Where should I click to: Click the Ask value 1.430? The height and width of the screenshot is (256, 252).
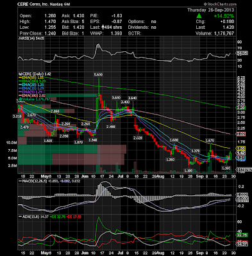pos(78,16)
